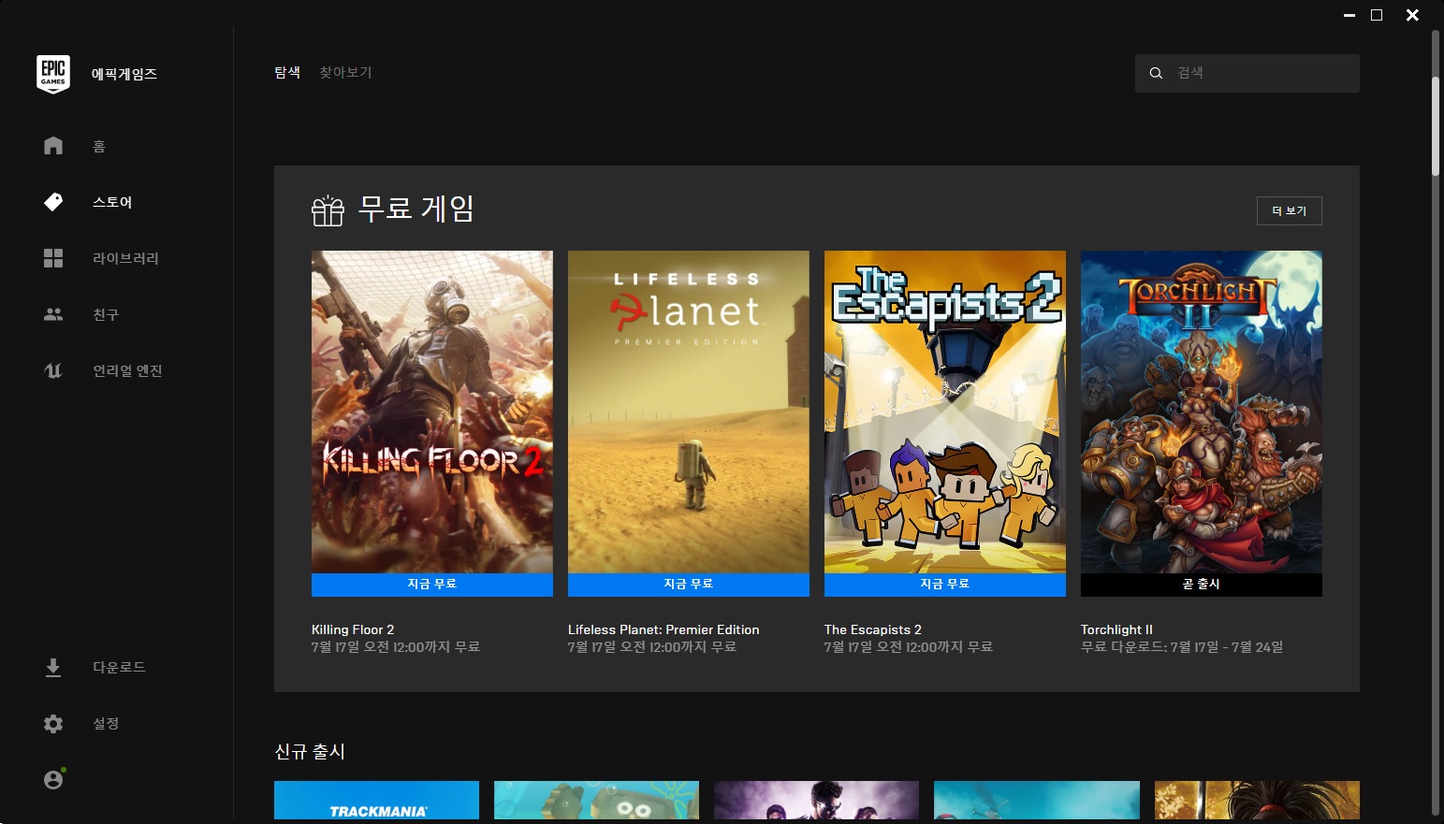Click 지금 무료 banner under Lifeless Planet
The image size is (1444, 824).
(689, 585)
